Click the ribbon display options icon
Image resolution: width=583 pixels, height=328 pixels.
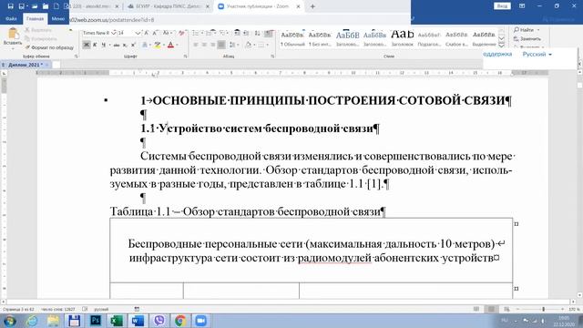coord(522,6)
